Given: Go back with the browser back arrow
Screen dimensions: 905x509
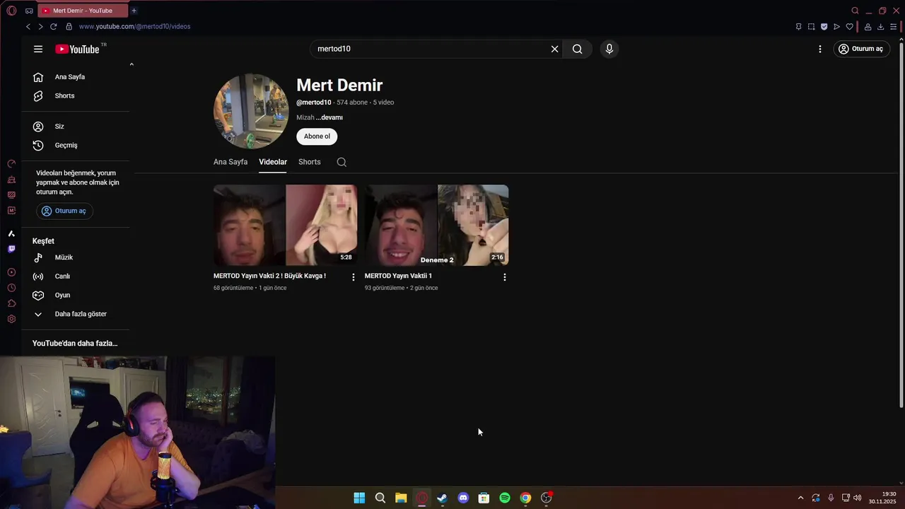Looking at the screenshot, I should (28, 26).
